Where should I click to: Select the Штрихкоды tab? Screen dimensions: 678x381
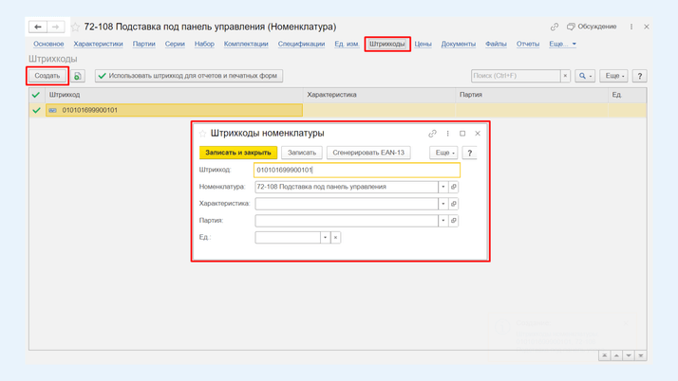coord(387,44)
